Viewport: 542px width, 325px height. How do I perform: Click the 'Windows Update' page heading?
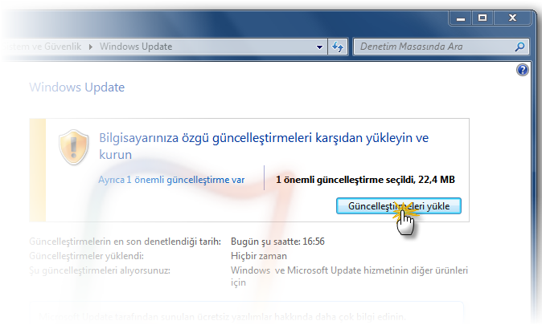(x=76, y=87)
